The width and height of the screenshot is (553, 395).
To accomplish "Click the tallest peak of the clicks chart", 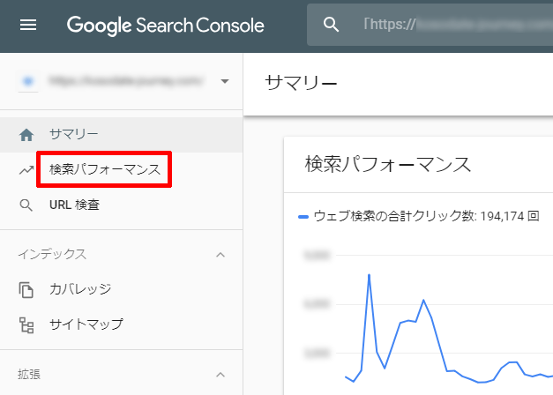I will 369,275.
